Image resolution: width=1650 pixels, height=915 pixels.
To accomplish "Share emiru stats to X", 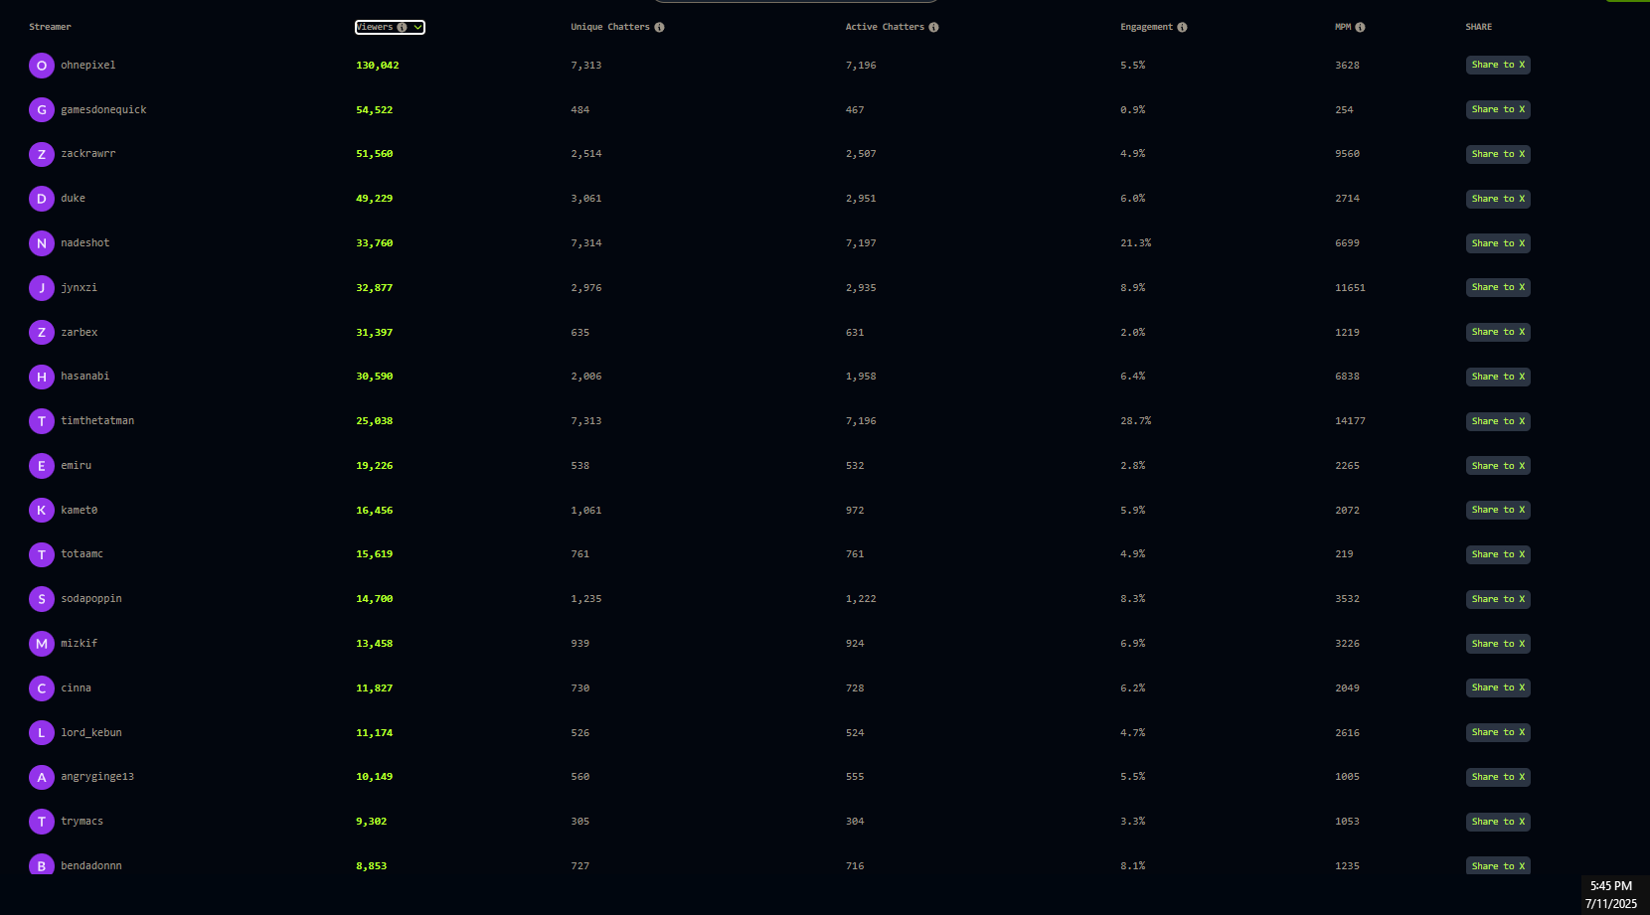I will (x=1498, y=466).
